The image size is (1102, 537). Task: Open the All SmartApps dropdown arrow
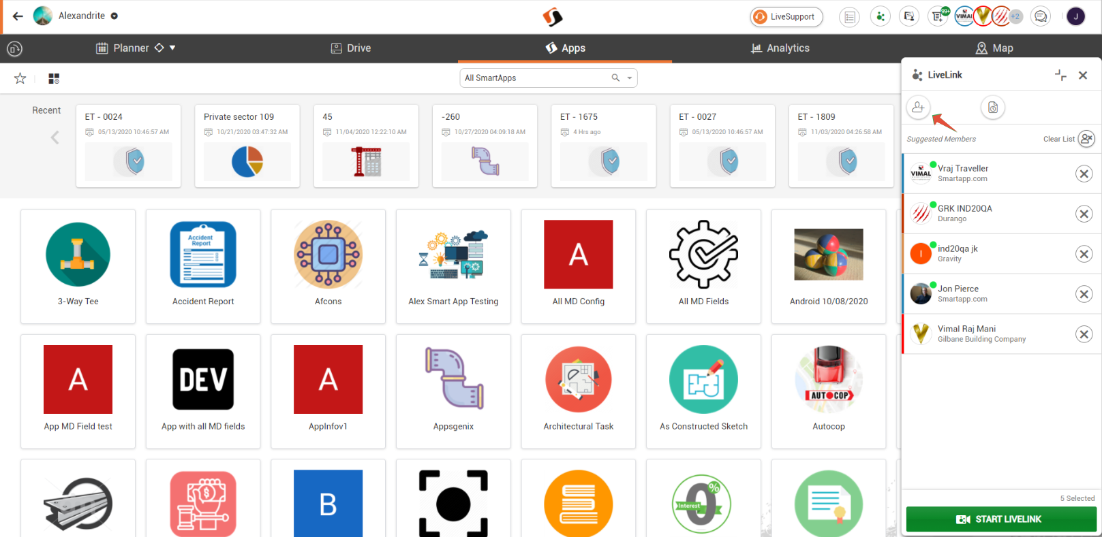click(x=630, y=78)
